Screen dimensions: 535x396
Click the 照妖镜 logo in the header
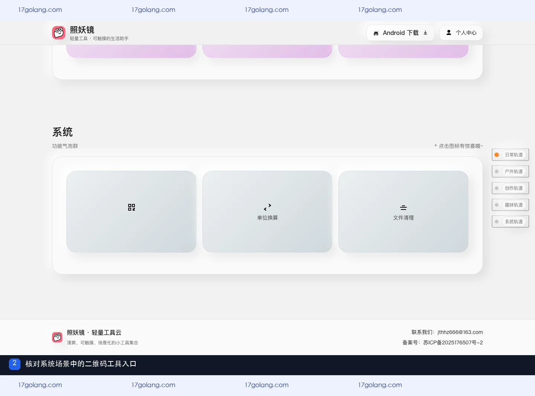(x=59, y=33)
